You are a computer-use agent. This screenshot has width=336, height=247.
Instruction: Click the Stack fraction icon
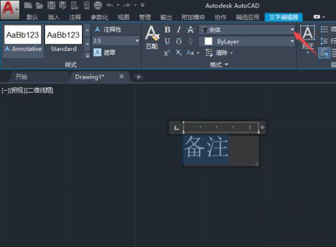click(x=190, y=41)
